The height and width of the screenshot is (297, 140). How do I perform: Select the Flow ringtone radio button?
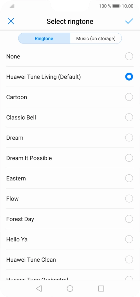pyautogui.click(x=129, y=199)
